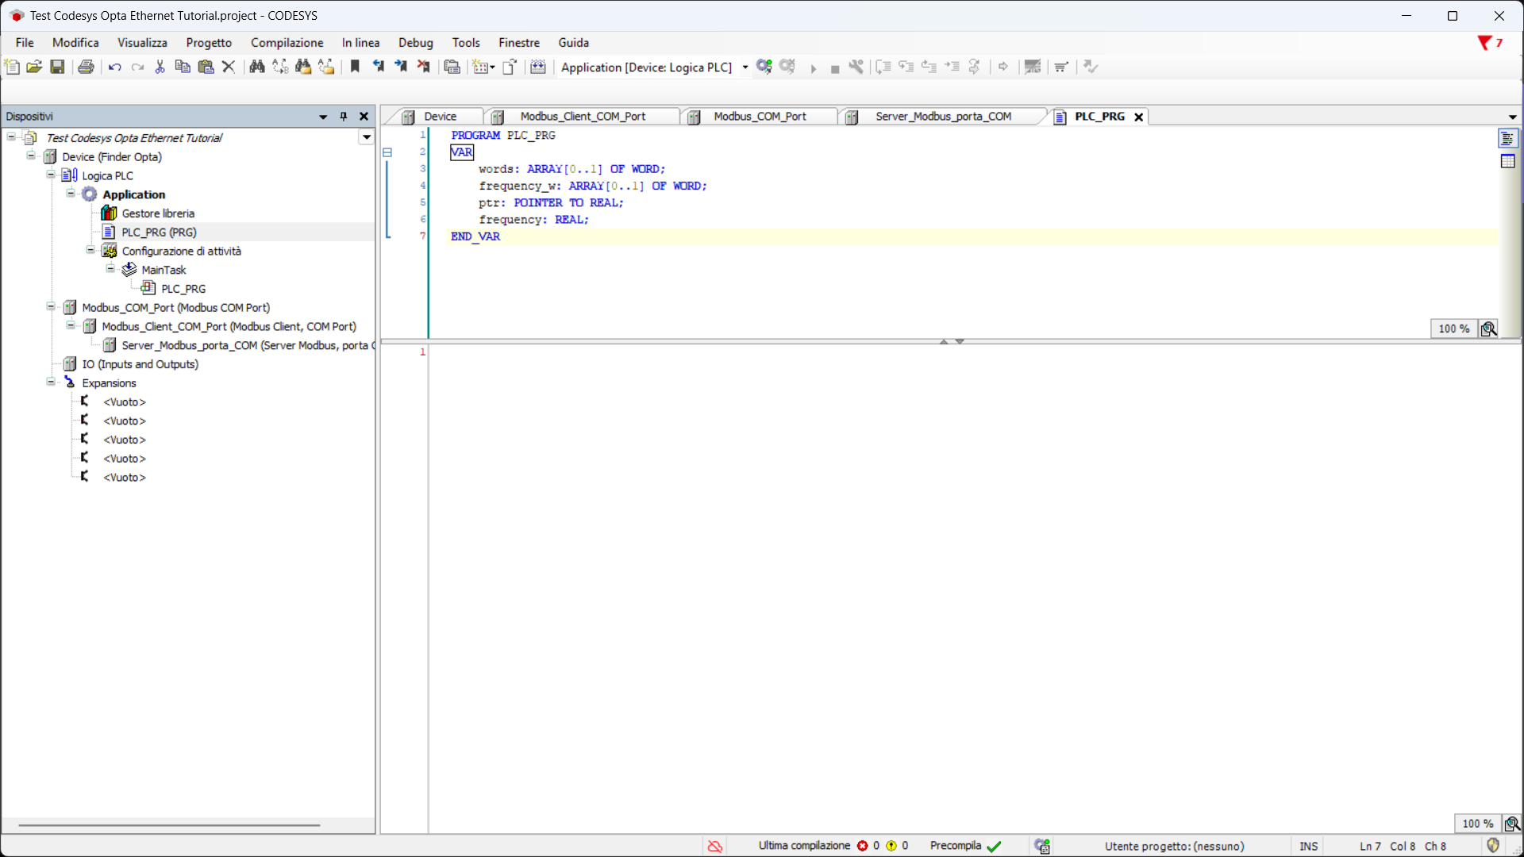
Task: Click the Login (connect to device) icon
Action: pyautogui.click(x=764, y=67)
